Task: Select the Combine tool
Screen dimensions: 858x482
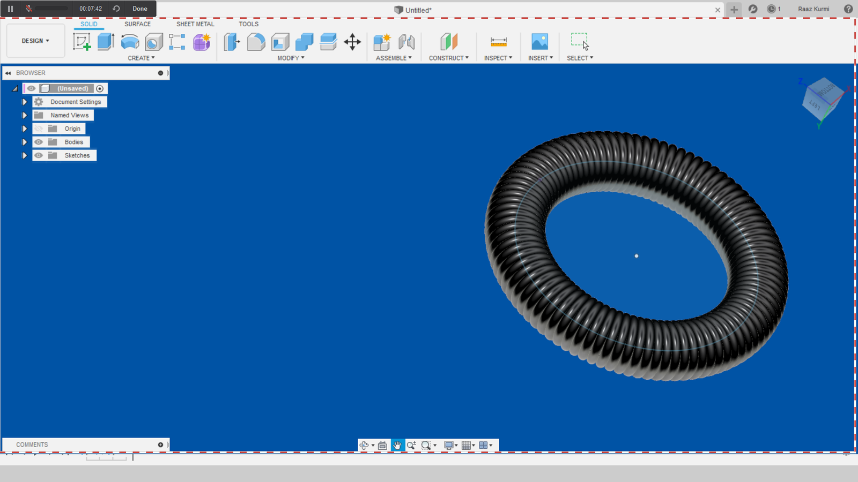Action: 304,42
